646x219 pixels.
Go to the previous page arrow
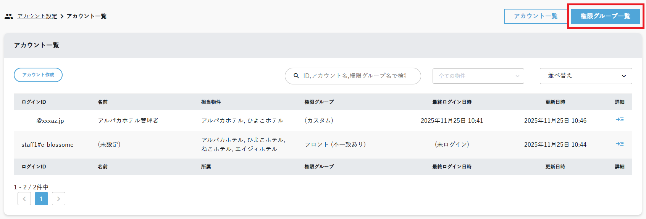tap(24, 199)
